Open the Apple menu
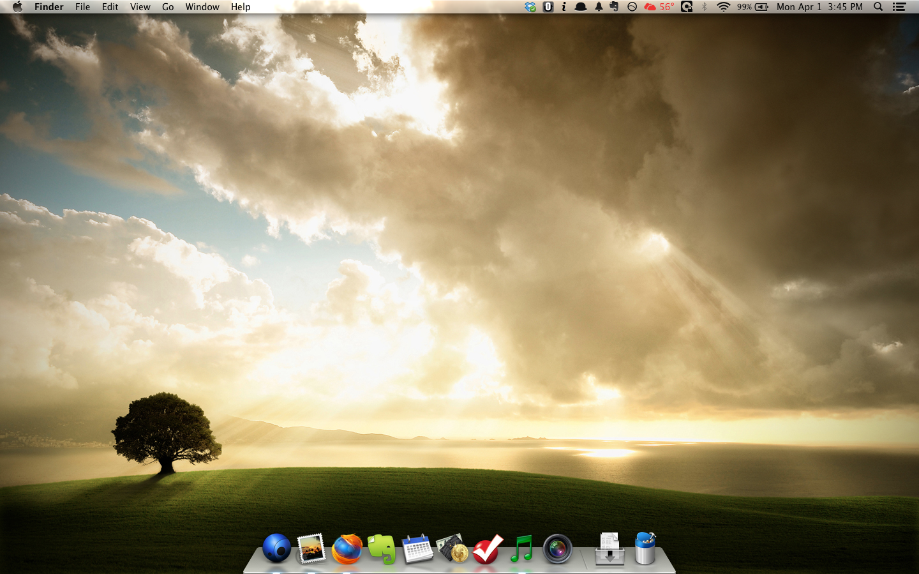This screenshot has height=574, width=919. (17, 6)
